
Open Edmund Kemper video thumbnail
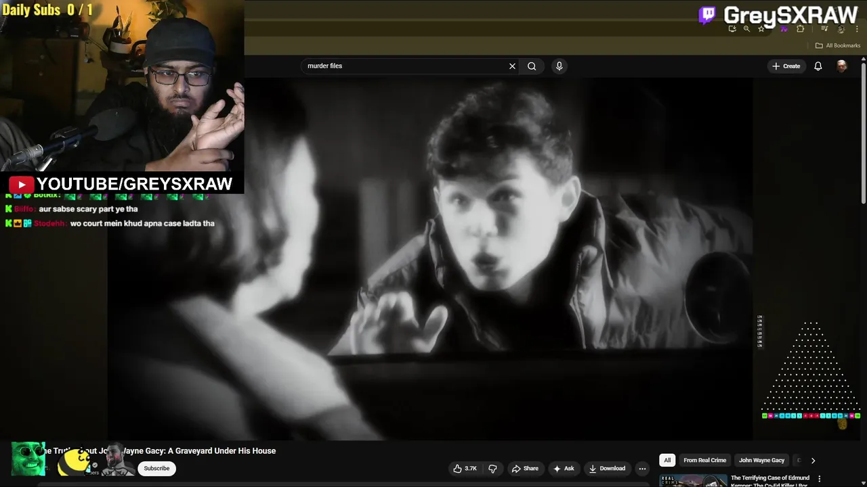click(x=693, y=481)
